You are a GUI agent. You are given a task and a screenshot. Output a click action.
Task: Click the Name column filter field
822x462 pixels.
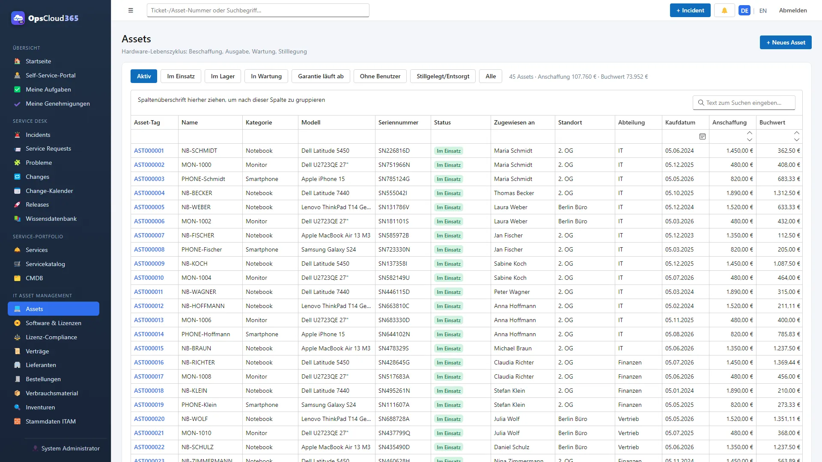pyautogui.click(x=210, y=136)
